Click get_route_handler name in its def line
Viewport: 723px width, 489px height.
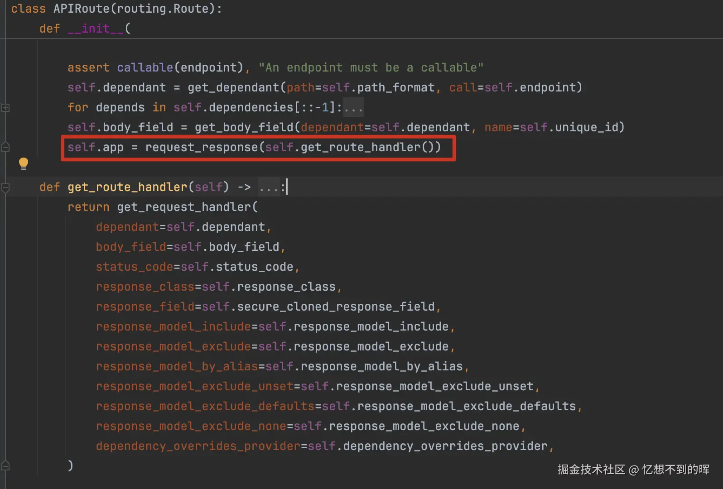pos(127,187)
